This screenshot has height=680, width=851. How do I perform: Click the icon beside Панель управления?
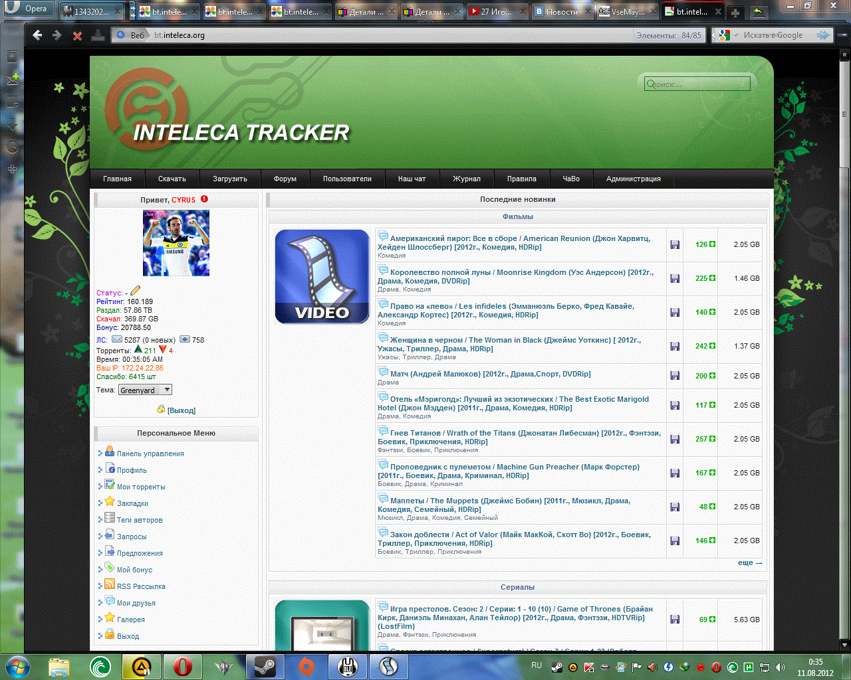(110, 452)
